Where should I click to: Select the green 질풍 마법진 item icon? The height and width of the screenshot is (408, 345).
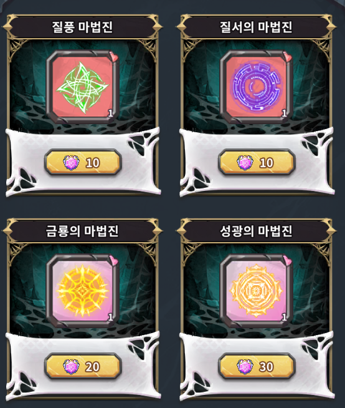click(x=83, y=87)
